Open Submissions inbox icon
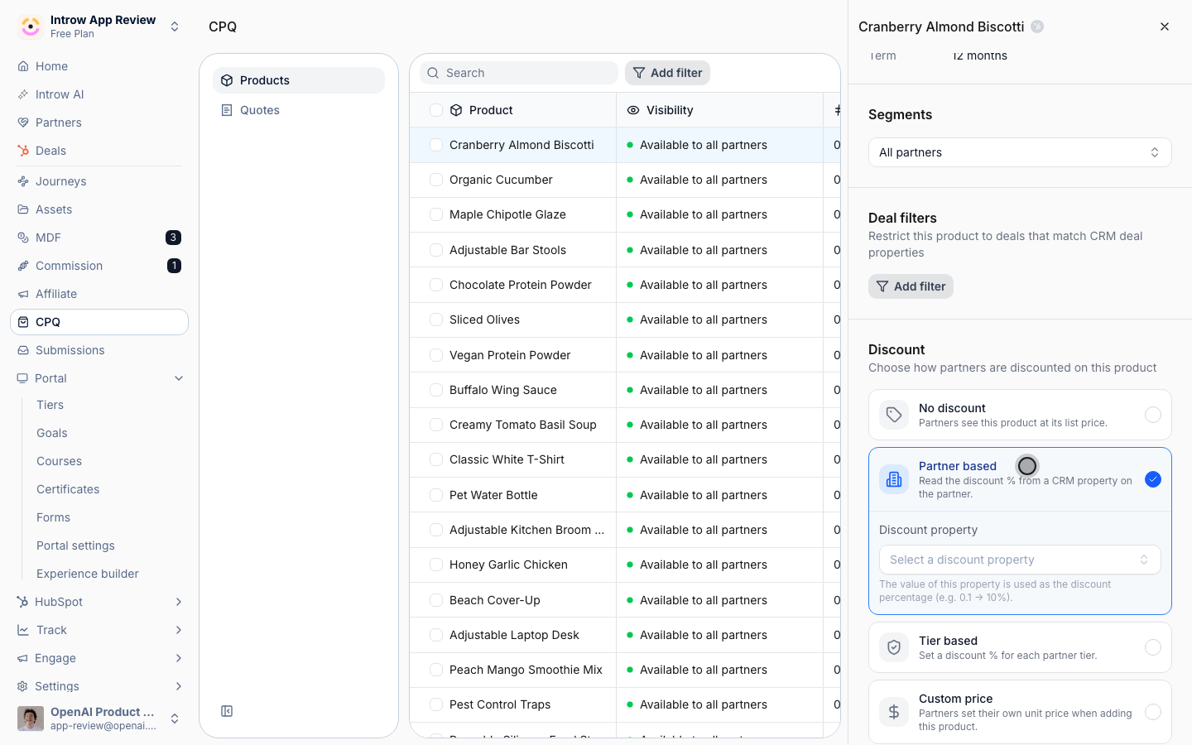This screenshot has height=745, width=1192. point(23,350)
